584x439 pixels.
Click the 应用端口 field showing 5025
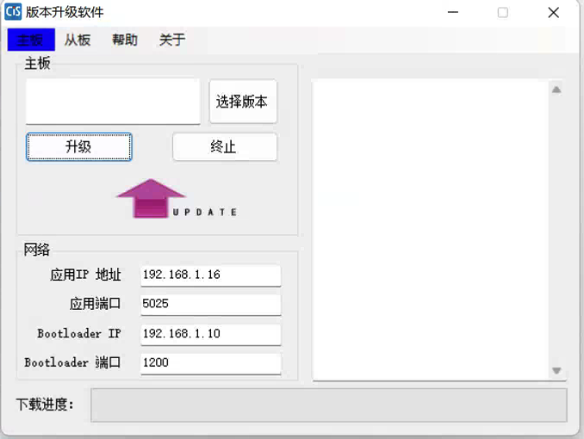point(209,305)
